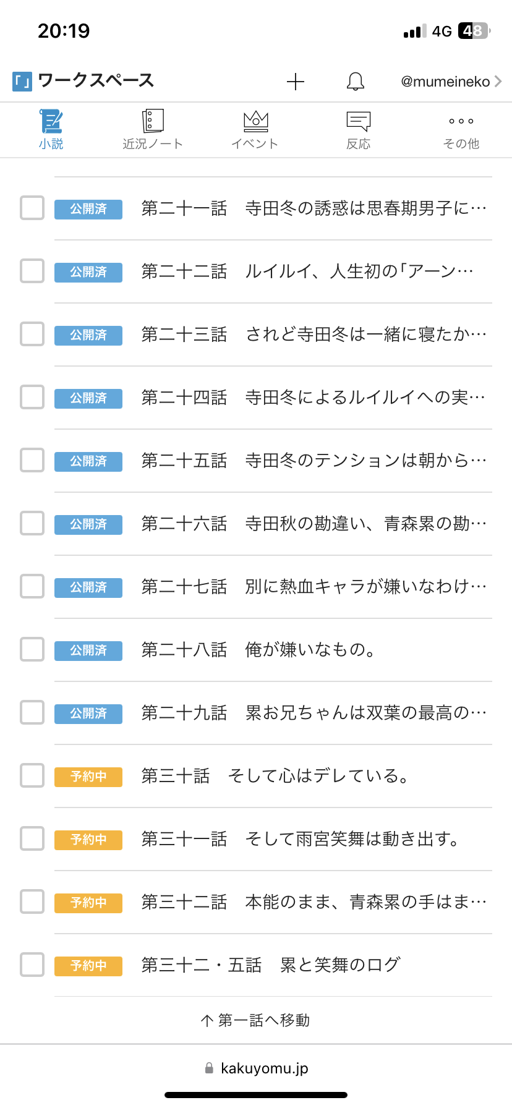Open the ワークスペース title heading
512x1108 pixels.
coord(96,81)
